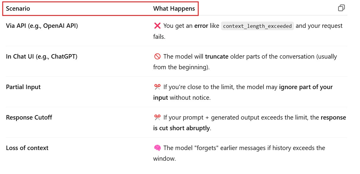
Task: Click the "Loss of context" row label
Action: point(27,148)
